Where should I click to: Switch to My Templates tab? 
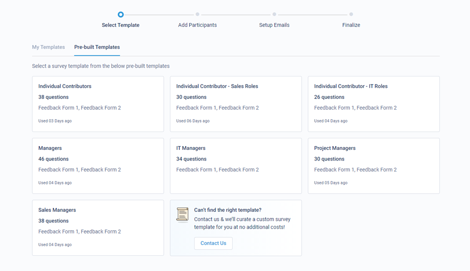[x=49, y=47]
